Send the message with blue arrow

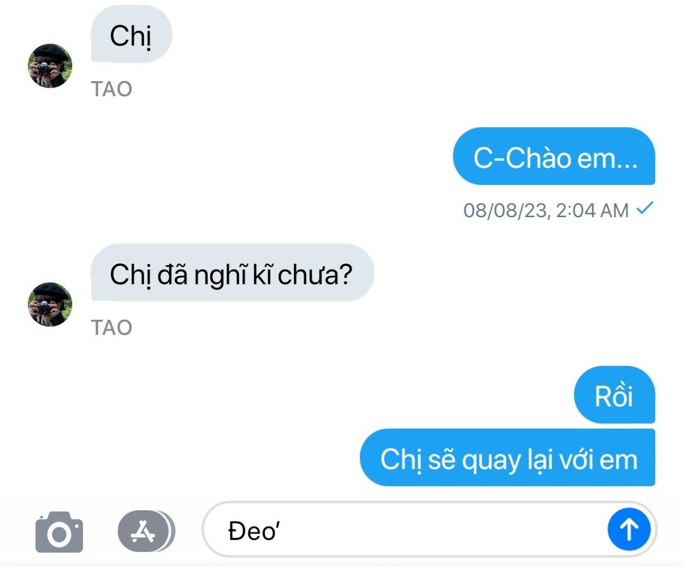629,529
